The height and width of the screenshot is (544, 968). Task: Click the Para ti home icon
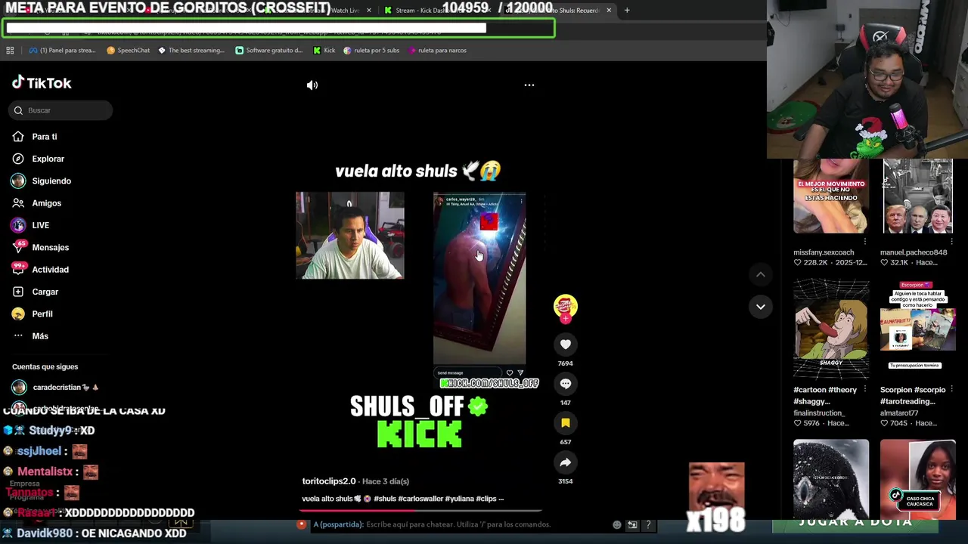coord(18,137)
